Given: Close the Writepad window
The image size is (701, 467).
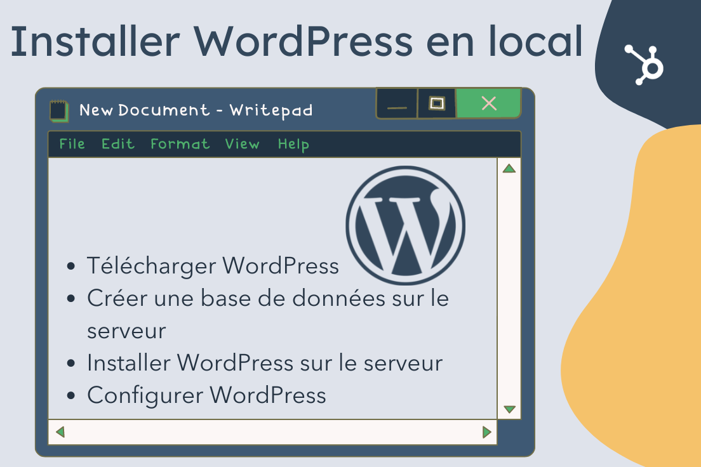Looking at the screenshot, I should click(x=489, y=103).
